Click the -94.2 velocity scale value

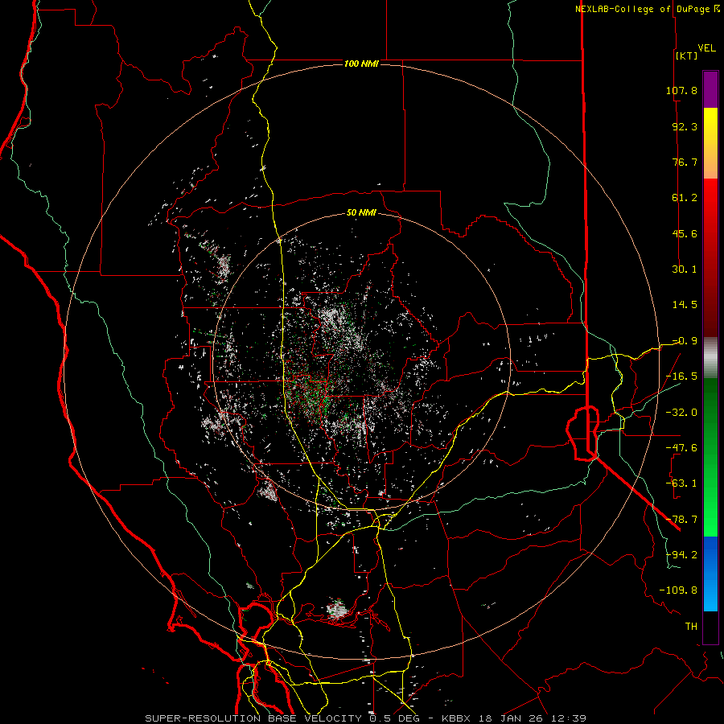coord(681,555)
